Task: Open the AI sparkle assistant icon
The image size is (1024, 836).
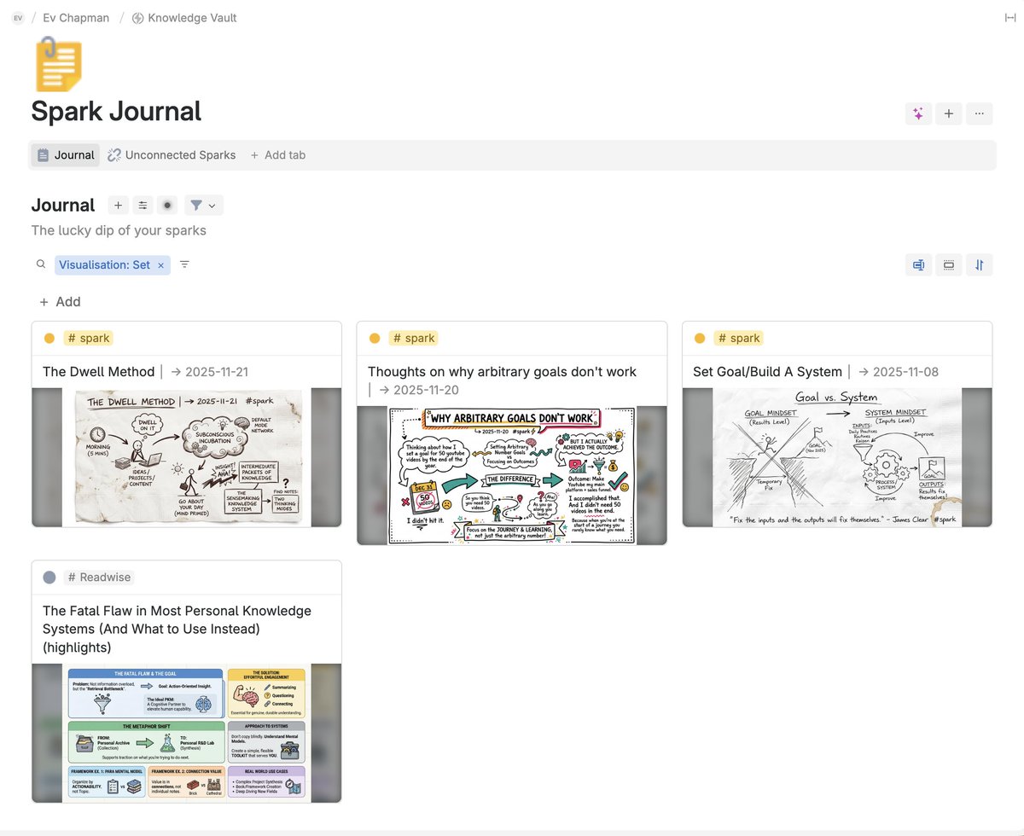Action: [918, 113]
